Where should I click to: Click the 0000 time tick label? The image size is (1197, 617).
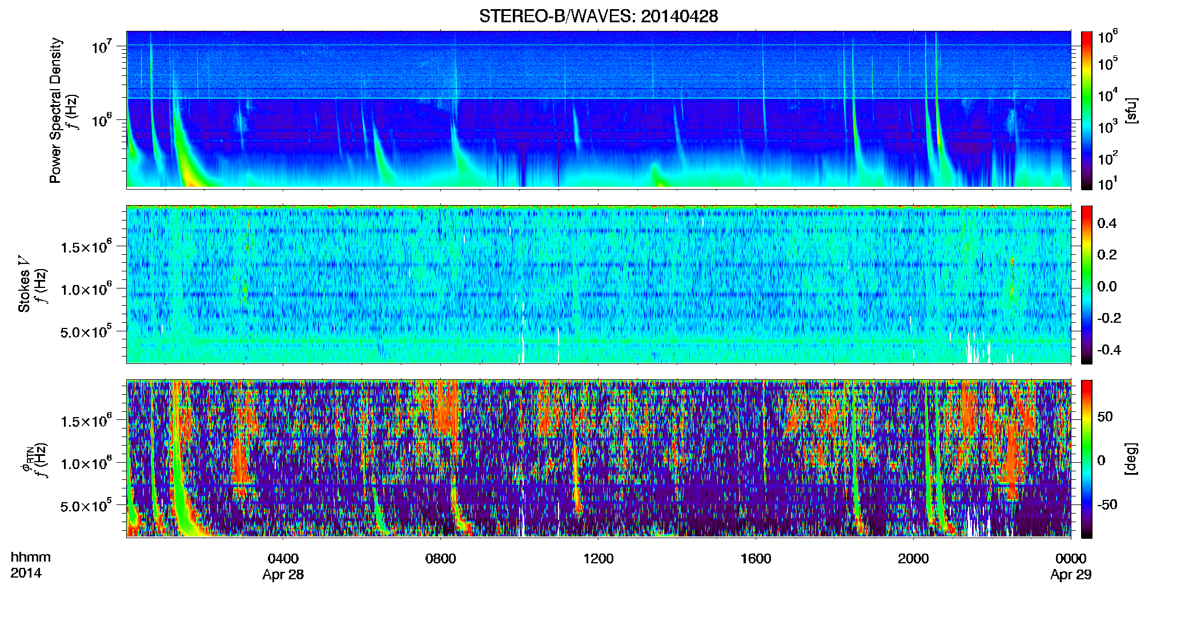pyautogui.click(x=1071, y=559)
